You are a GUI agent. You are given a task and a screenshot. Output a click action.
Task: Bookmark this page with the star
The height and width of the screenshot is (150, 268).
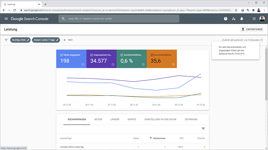tap(236, 10)
